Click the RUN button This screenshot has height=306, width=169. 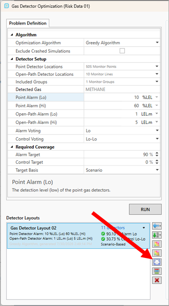click(145, 209)
